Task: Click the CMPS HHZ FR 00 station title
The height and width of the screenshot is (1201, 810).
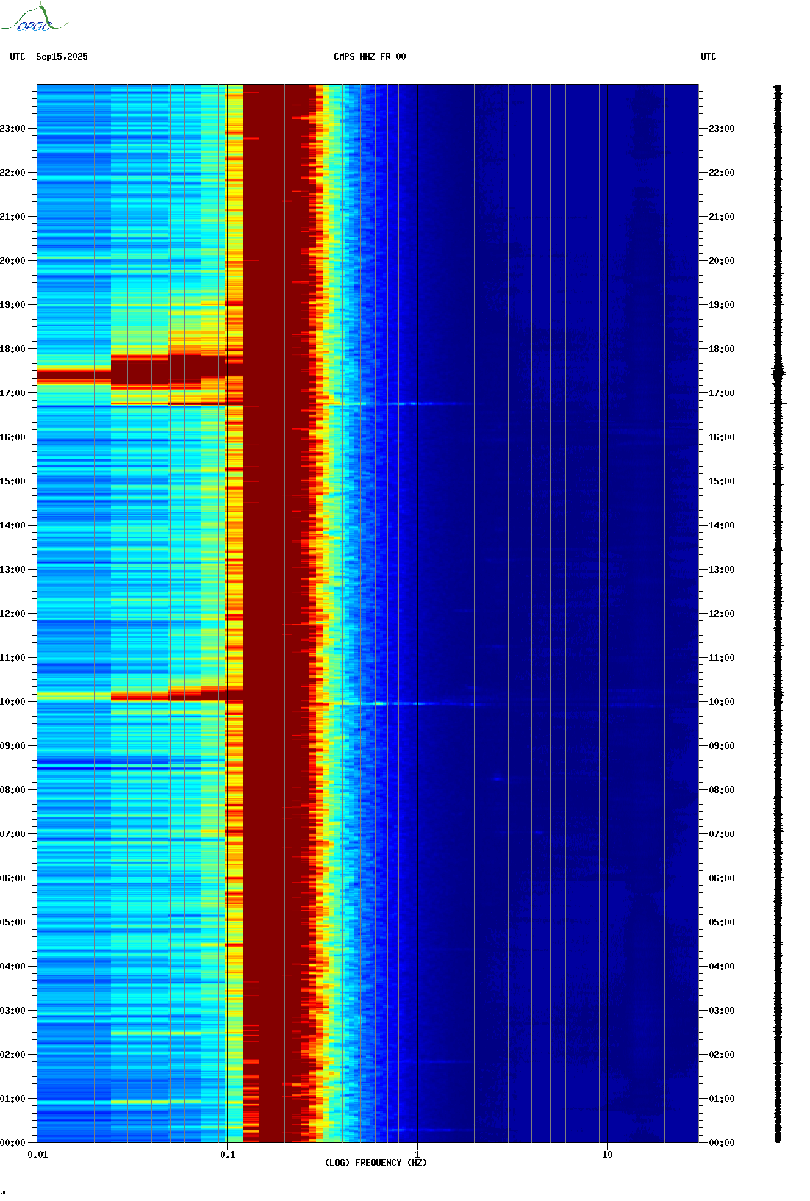Action: point(370,57)
